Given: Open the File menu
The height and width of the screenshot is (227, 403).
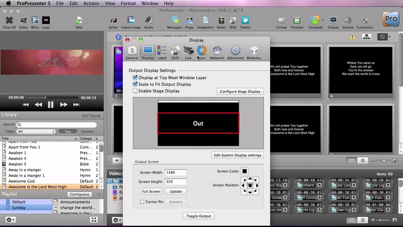Looking at the screenshot, I should tap(60, 3).
